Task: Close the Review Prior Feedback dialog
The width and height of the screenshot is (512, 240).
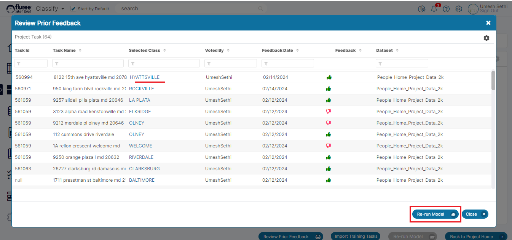Action: 488,23
